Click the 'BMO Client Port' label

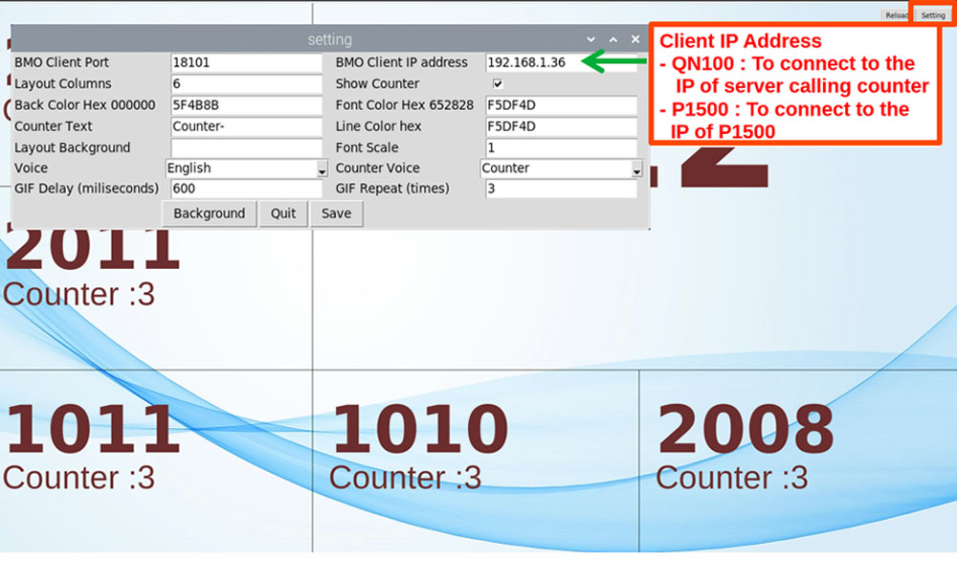61,62
